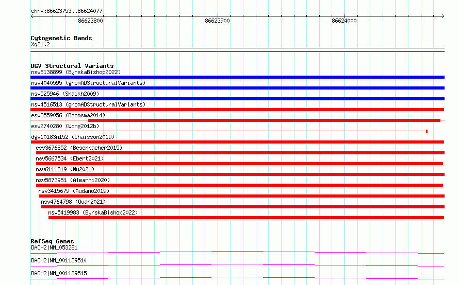The image size is (459, 285).
Task: Click the blue bar under nsv525946
Action: (x=237, y=99)
